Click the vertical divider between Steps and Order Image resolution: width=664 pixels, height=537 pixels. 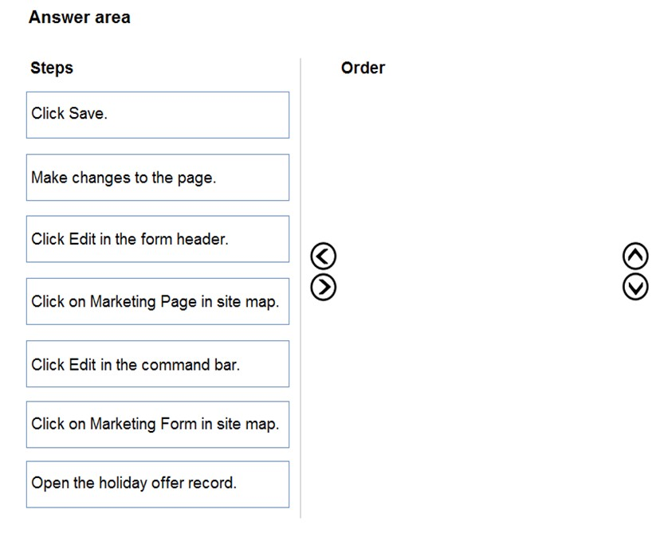pyautogui.click(x=301, y=288)
